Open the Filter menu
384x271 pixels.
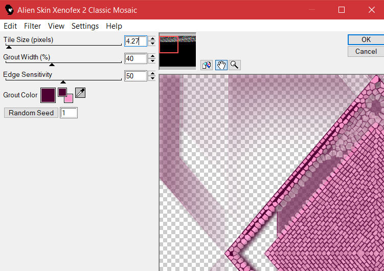click(x=33, y=26)
